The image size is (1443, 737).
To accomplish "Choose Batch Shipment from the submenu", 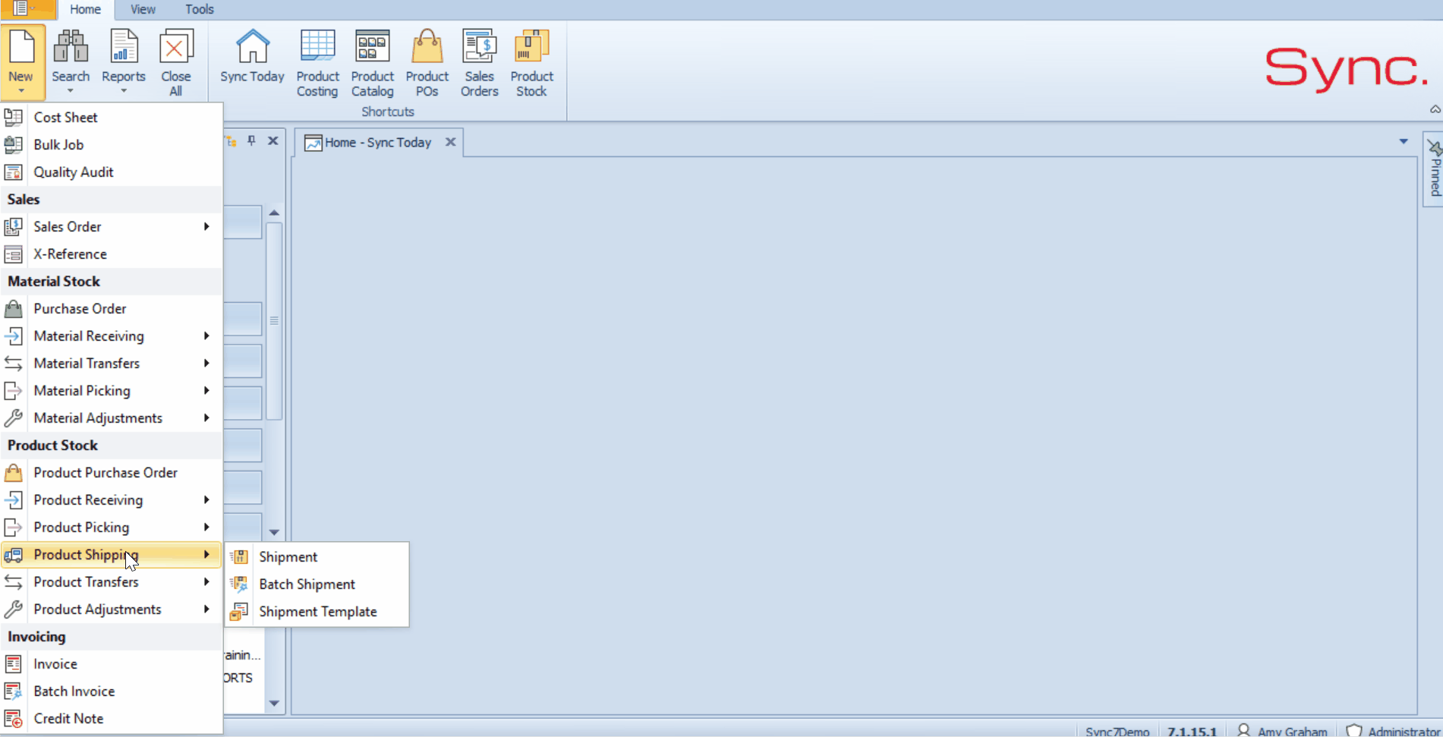I will (x=317, y=584).
